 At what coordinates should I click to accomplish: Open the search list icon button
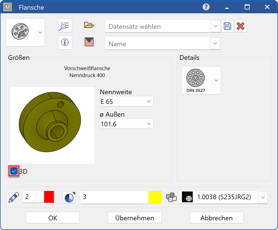click(65, 26)
